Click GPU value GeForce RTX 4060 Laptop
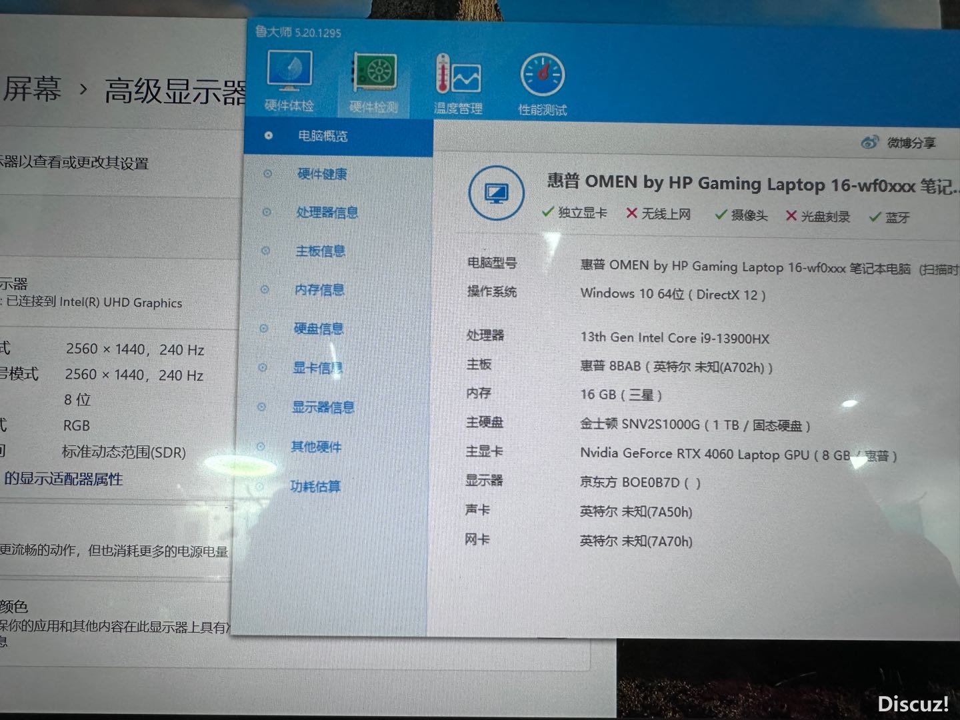Image resolution: width=960 pixels, height=720 pixels. pyautogui.click(x=739, y=455)
